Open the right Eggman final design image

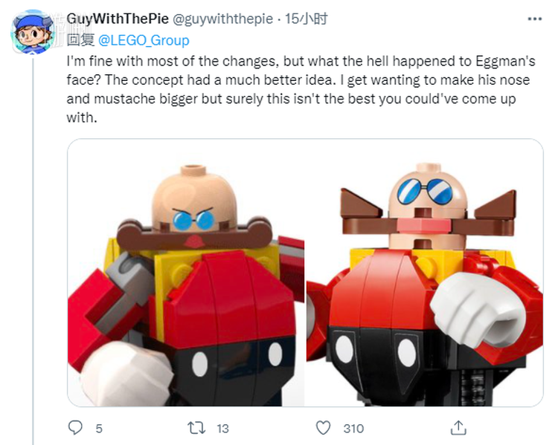pos(425,272)
